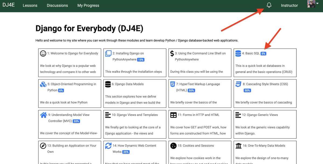
Task: Click the table icon for Forms in HTTP
Action: tap(173, 115)
